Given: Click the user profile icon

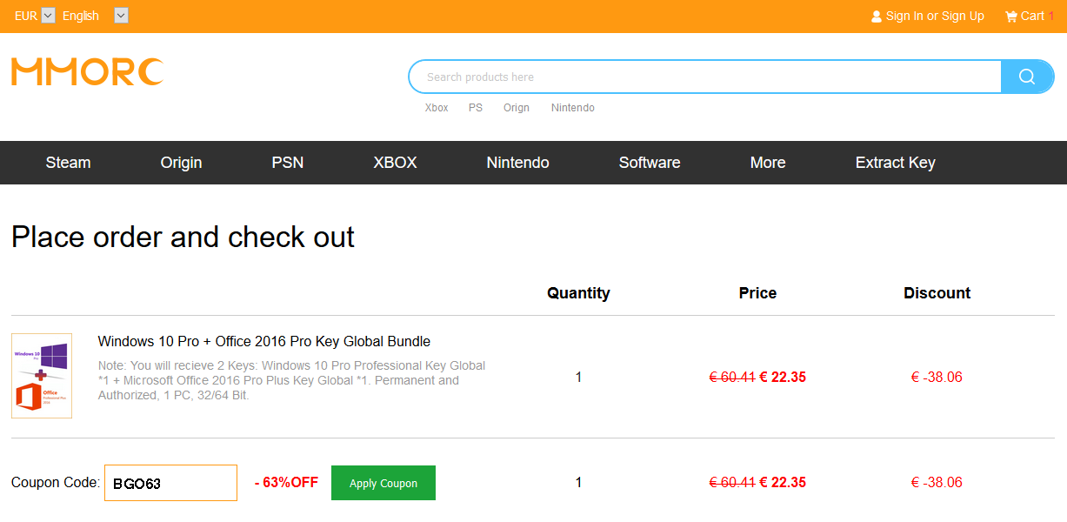Looking at the screenshot, I should [877, 17].
